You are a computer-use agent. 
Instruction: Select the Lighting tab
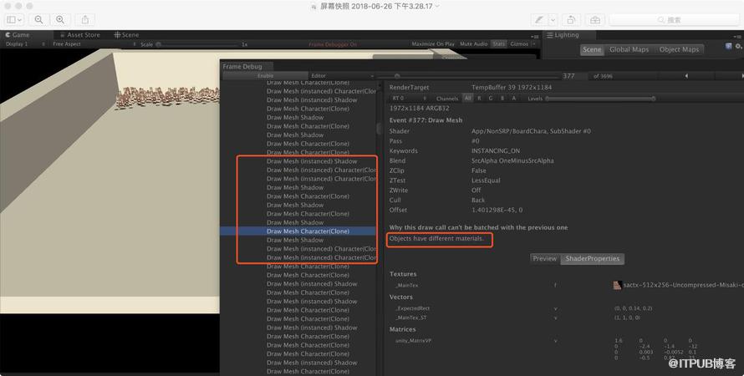[x=563, y=35]
